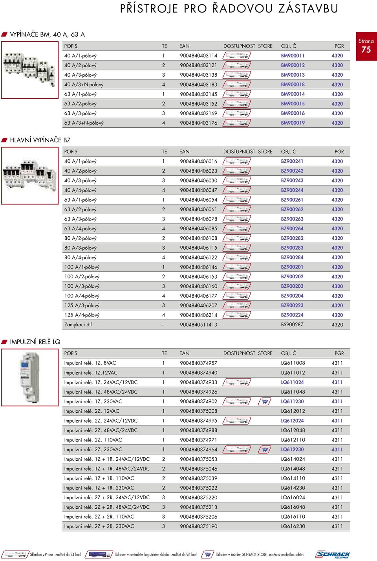
Task: Click order number LQ614110
Action: pos(293,478)
